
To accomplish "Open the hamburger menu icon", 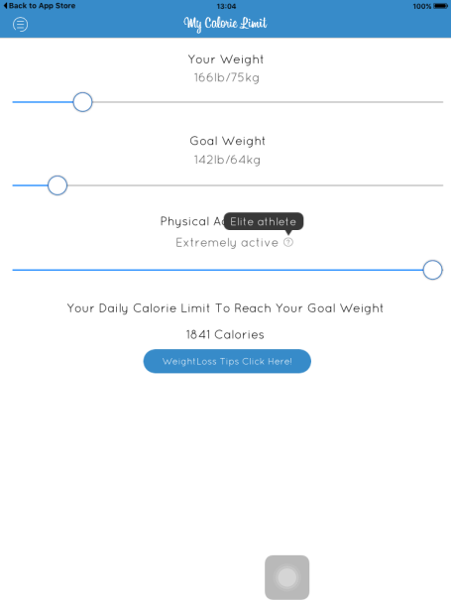I will (20, 25).
